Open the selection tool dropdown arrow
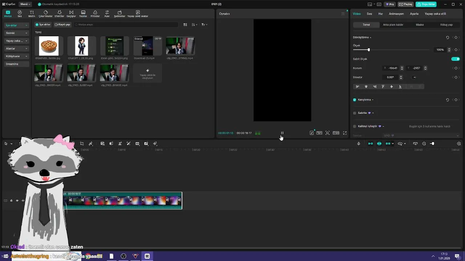 tap(11, 144)
